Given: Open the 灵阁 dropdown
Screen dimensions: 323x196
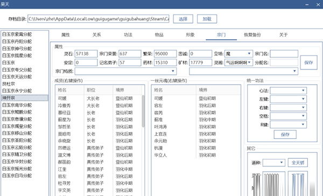Looking at the screenshot, I should (238, 62).
